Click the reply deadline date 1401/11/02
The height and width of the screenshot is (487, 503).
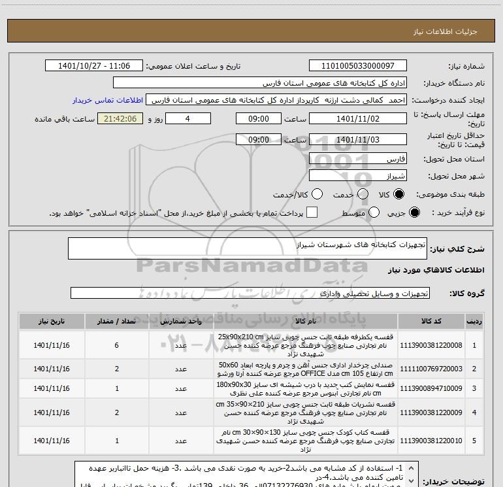358,118
